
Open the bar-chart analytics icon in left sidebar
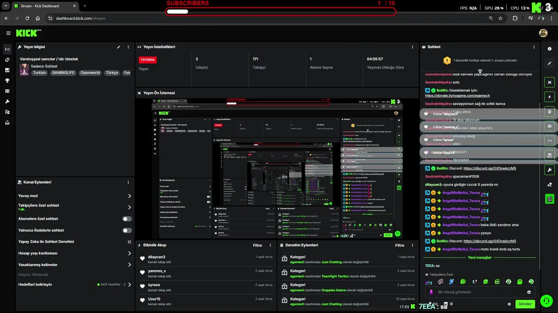pyautogui.click(x=7, y=70)
